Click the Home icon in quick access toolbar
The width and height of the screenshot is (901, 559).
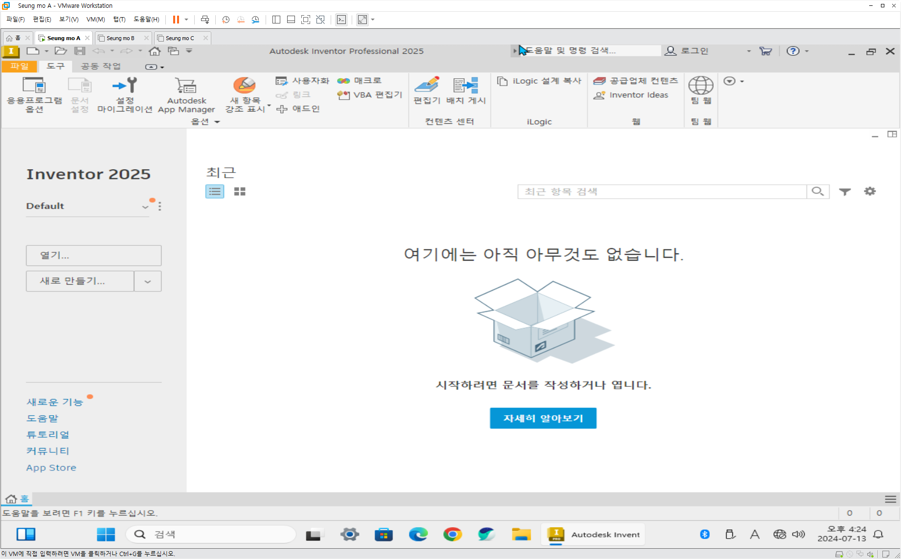point(155,51)
